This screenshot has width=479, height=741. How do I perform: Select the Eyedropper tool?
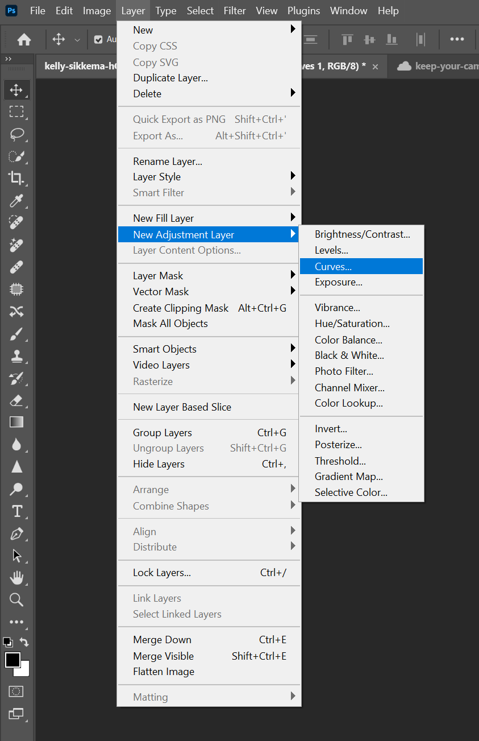[x=16, y=200]
